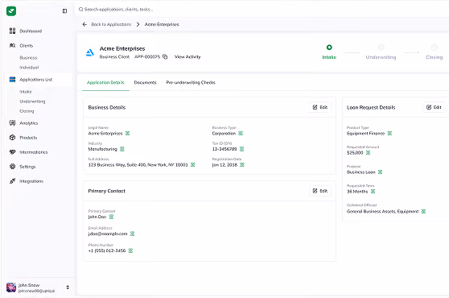This screenshot has width=449, height=298.
Task: Click the back arrow icon
Action: (84, 24)
